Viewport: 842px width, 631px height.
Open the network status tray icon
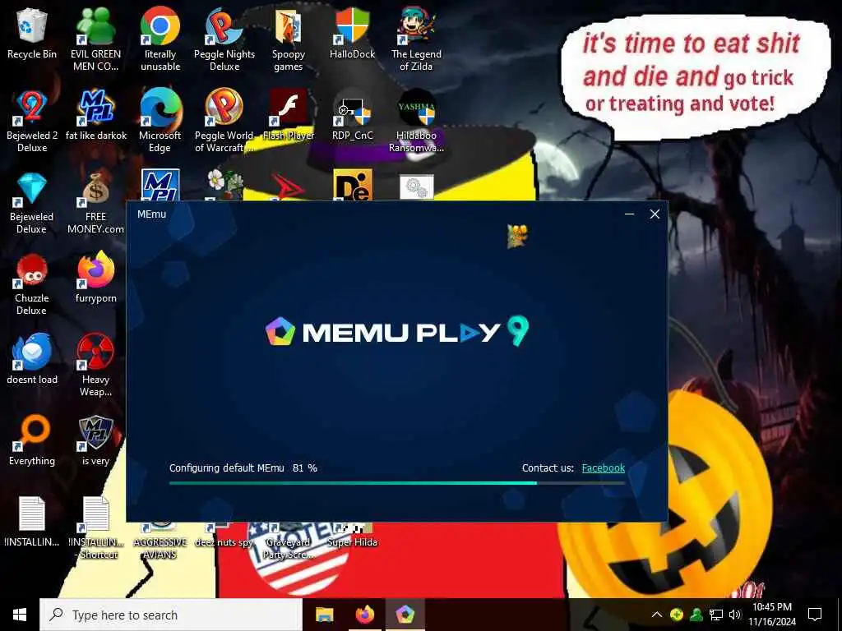[716, 615]
